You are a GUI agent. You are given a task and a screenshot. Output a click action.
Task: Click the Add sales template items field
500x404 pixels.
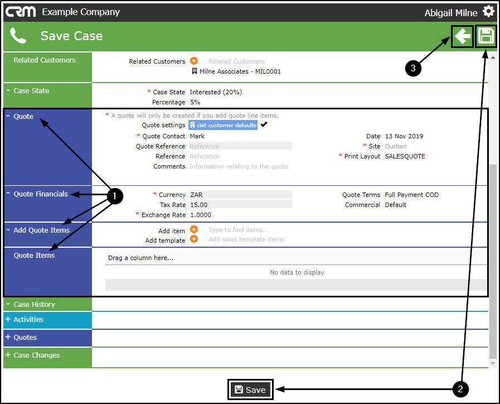(246, 239)
